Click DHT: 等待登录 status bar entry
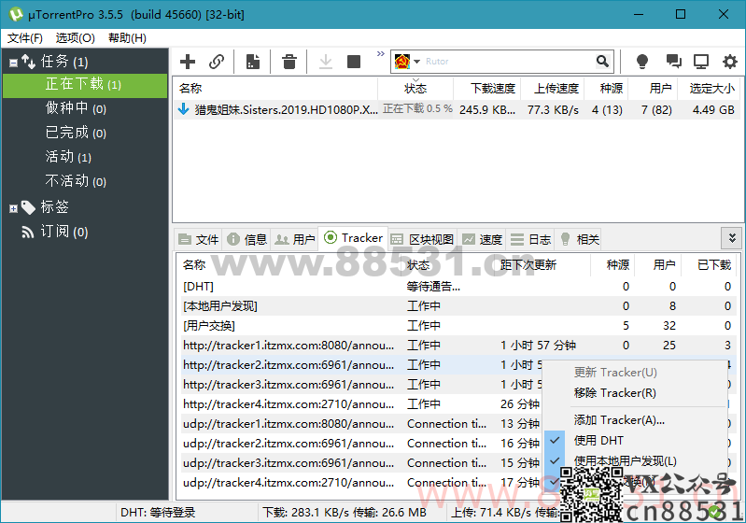 click(x=158, y=513)
